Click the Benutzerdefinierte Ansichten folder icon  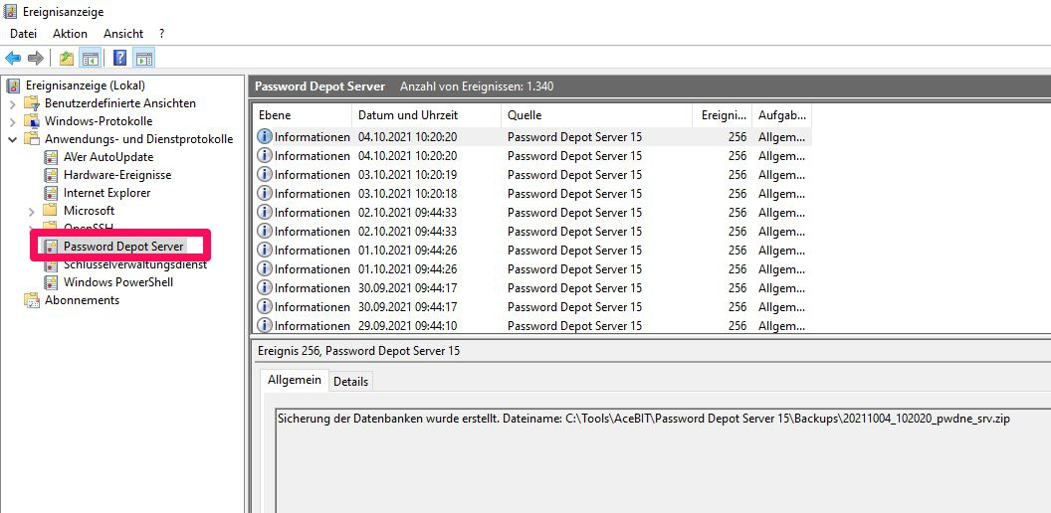32,103
